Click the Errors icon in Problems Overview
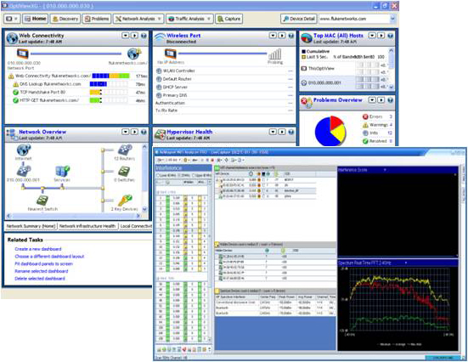Screen dimensions: 468x362 click(365, 116)
